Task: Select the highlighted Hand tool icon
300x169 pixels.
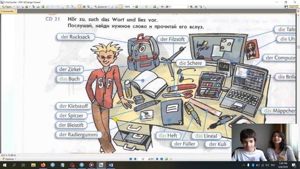Action: click(x=79, y=7)
